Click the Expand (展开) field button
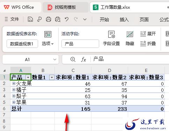This screenshot has height=131, width=169. [x=148, y=34]
